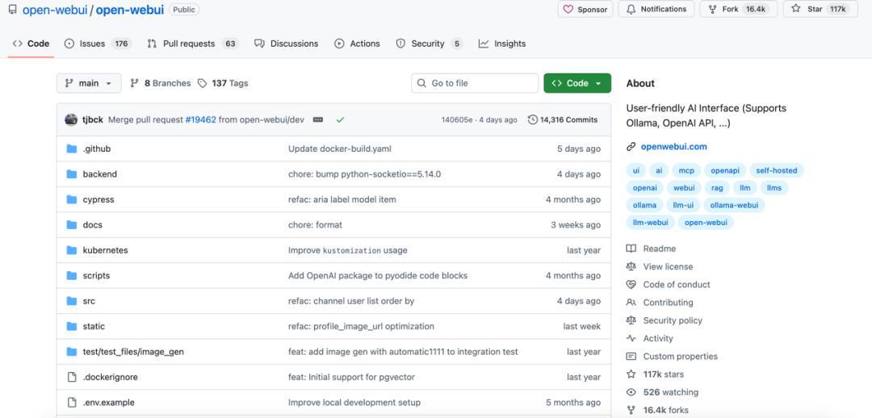Image resolution: width=872 pixels, height=418 pixels.
Task: Click the .github folder icon
Action: (x=72, y=149)
